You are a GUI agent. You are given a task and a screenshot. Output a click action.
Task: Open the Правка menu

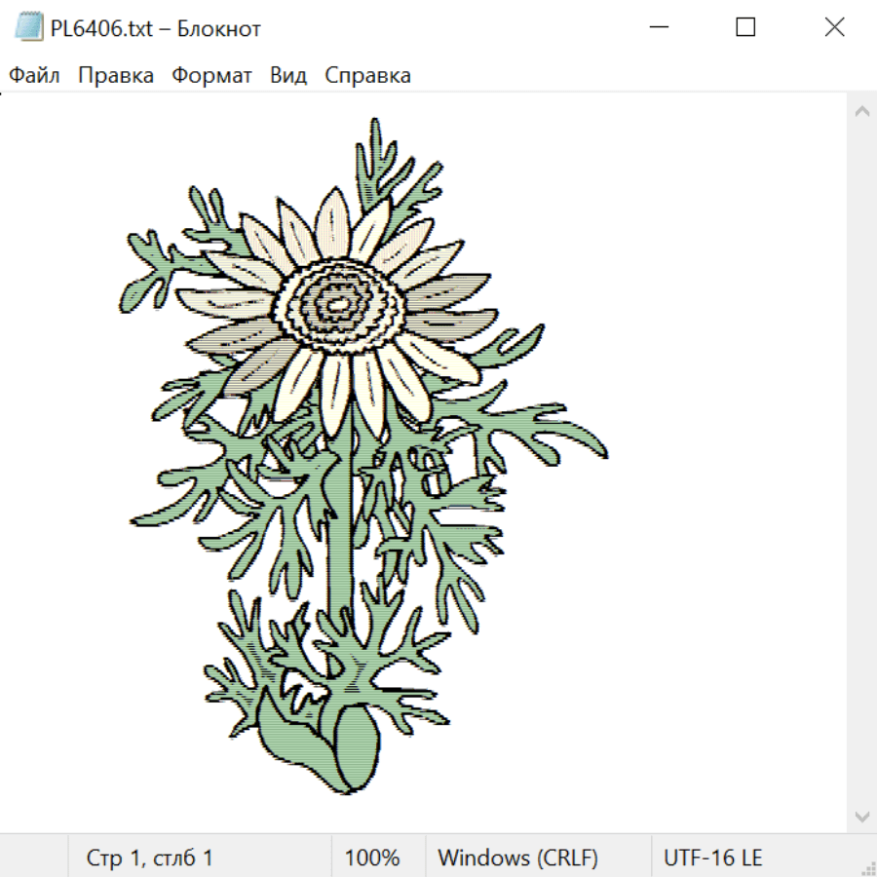click(116, 76)
